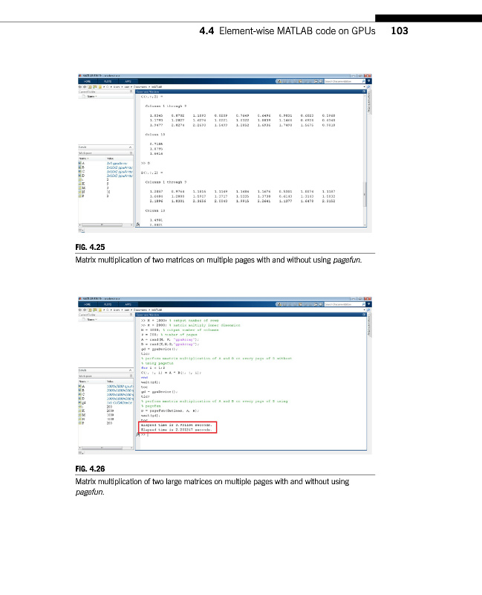Sort by Name column header in the upper Workspace
The height and width of the screenshot is (595, 482).
(x=83, y=158)
